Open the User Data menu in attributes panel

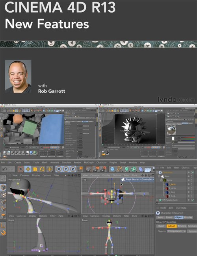pyautogui.click(x=181, y=208)
